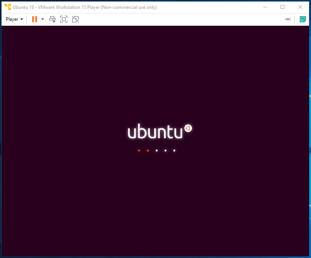Open the green notes/messages icon
This screenshot has height=258, width=311.
(x=303, y=19)
